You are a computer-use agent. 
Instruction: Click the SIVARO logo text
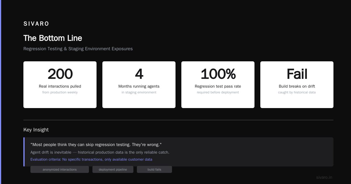point(36,24)
